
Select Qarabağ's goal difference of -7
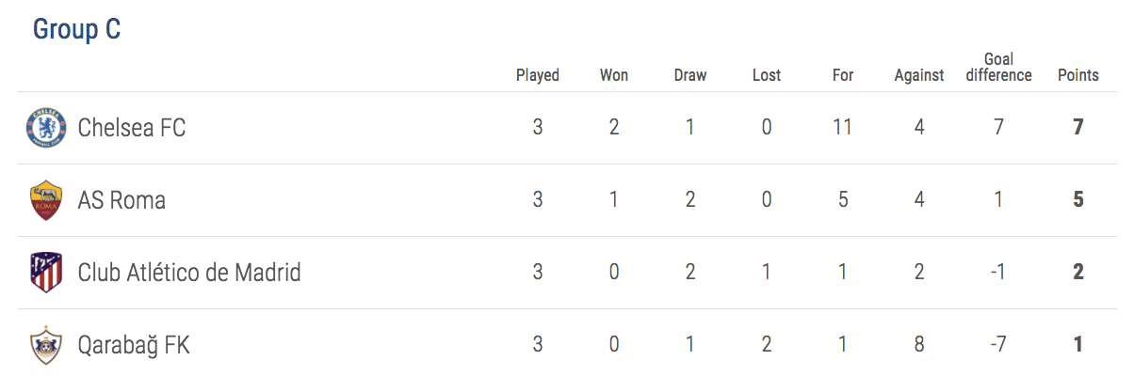[998, 345]
